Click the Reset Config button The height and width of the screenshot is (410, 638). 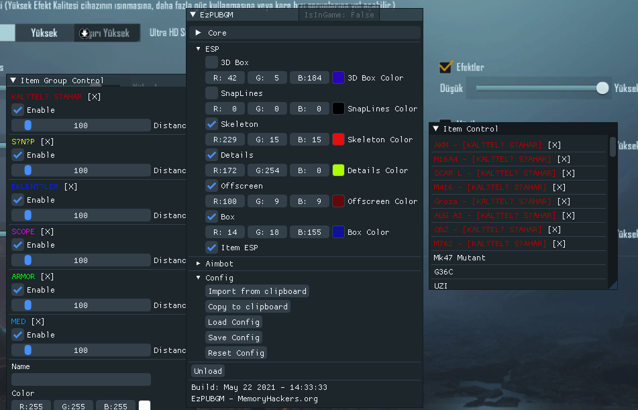point(236,353)
